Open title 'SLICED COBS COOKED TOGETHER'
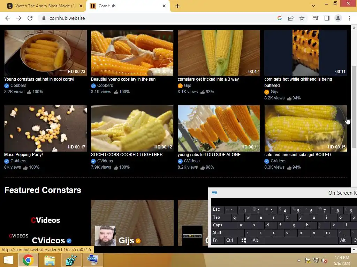This screenshot has width=357, height=267. point(127,155)
